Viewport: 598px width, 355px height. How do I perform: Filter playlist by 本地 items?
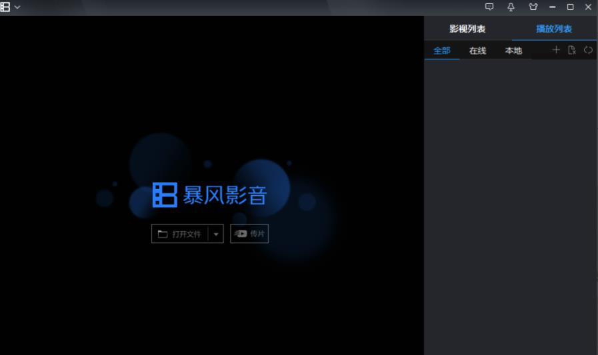coord(513,51)
